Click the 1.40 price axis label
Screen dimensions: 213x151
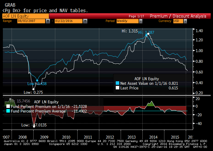click(x=199, y=31)
